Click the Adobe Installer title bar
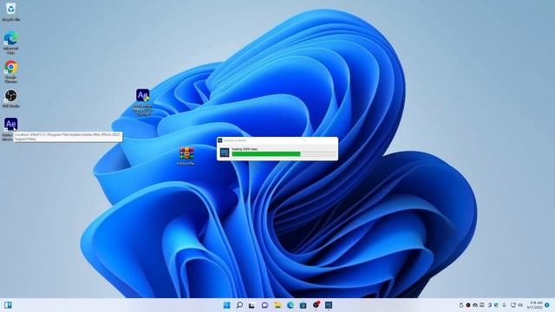This screenshot has width=555, height=312. tap(277, 140)
